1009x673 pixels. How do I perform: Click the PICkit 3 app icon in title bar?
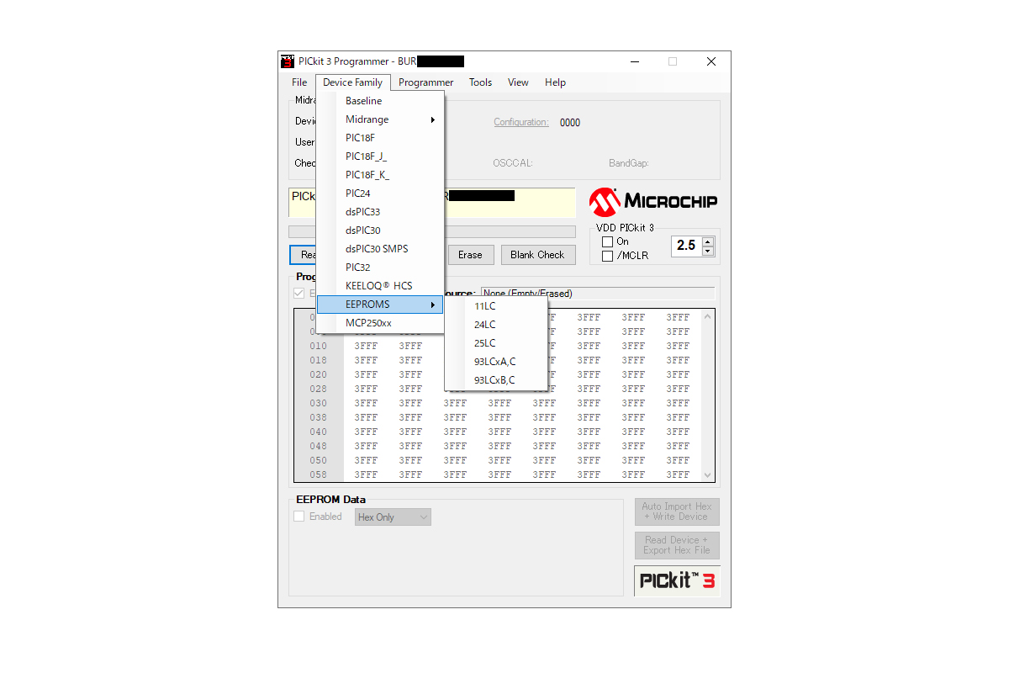click(x=288, y=61)
